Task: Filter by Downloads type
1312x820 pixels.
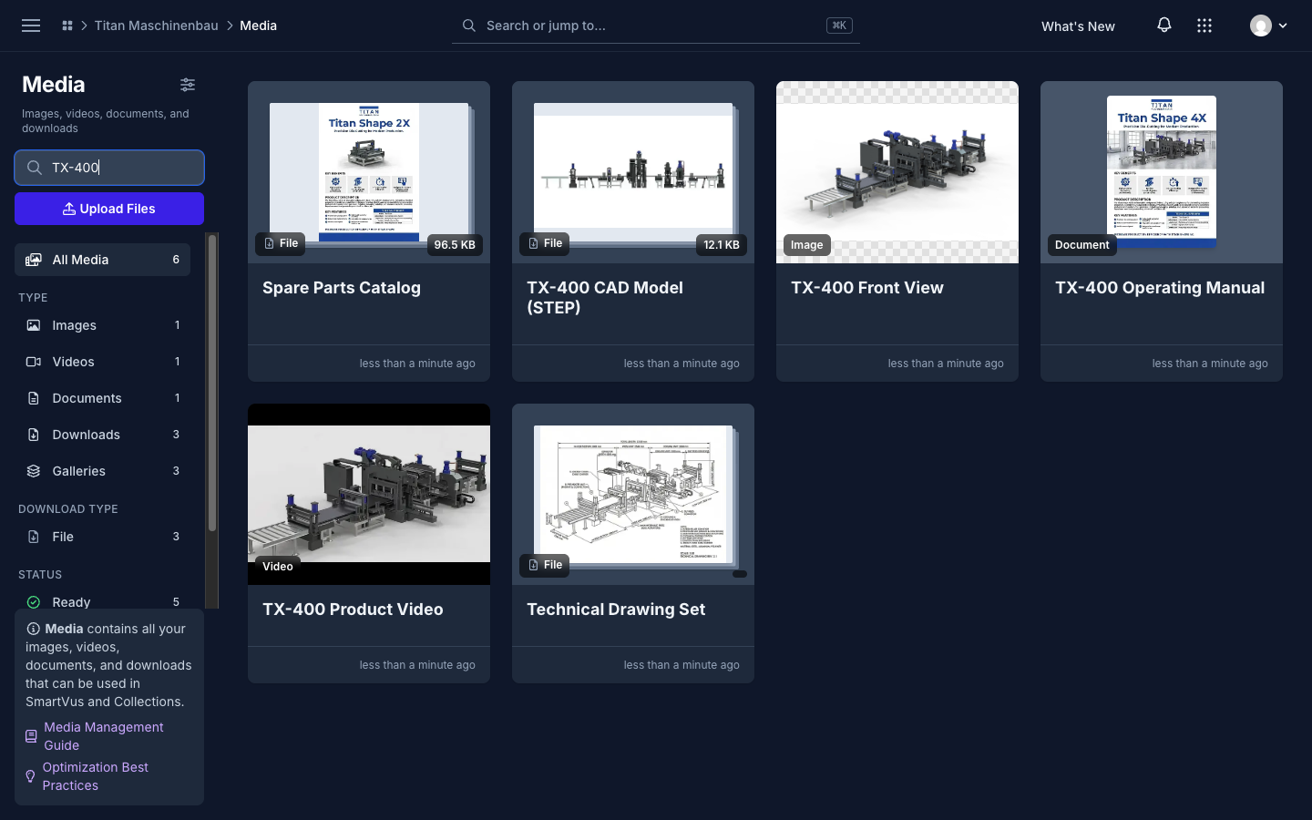Action: 103,435
